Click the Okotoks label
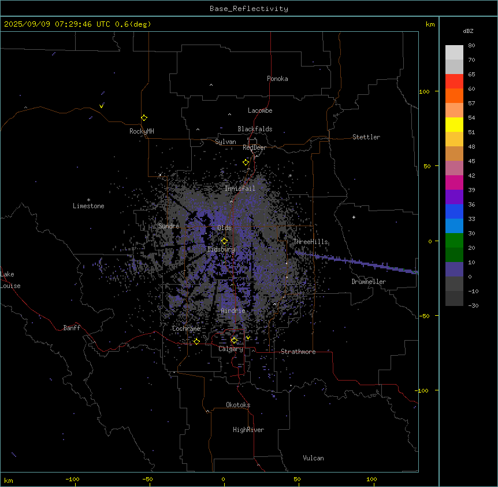Image resolution: width=498 pixels, height=487 pixels. click(x=238, y=405)
